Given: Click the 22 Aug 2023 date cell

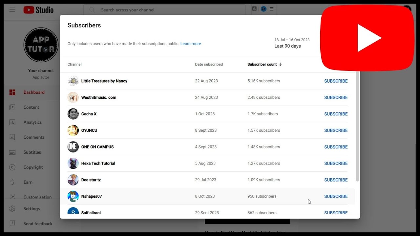Looking at the screenshot, I should coord(206,81).
